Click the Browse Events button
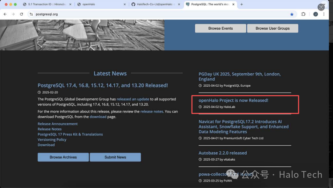 (x=221, y=28)
